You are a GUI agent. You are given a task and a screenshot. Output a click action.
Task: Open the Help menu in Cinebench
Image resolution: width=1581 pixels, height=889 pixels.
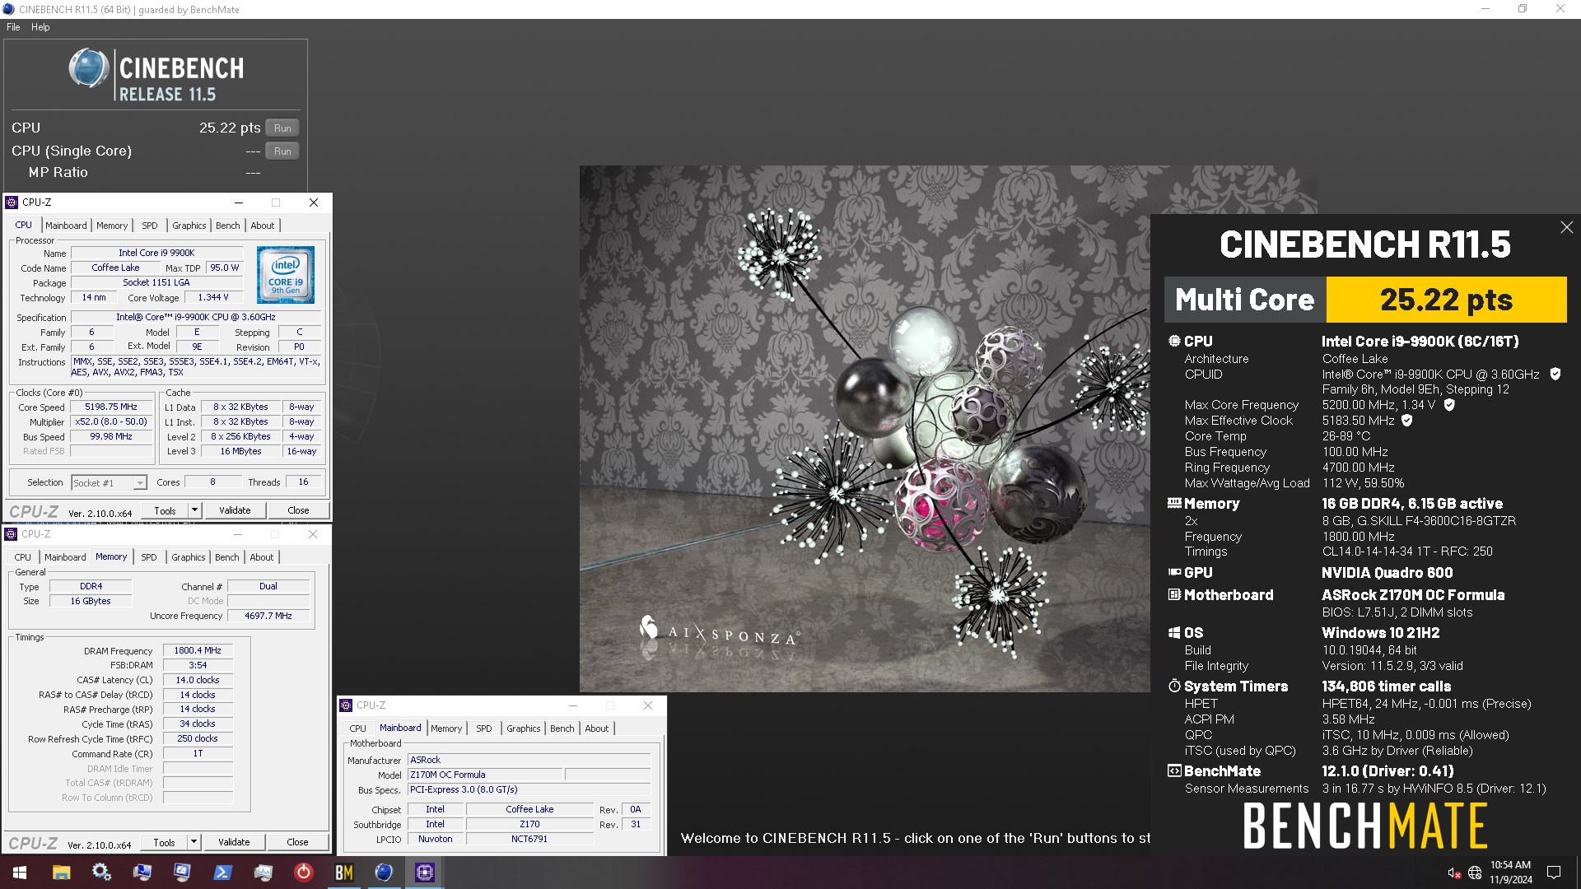pos(40,27)
